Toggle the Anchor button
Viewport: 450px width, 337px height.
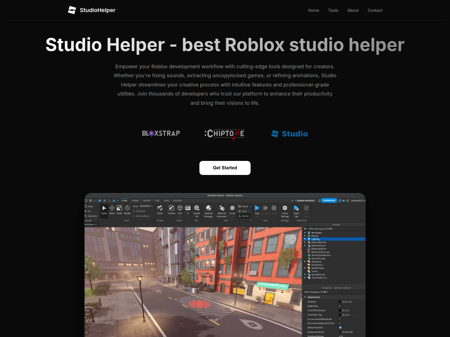coord(244,216)
